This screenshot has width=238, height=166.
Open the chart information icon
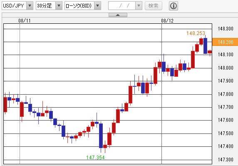coord(174,6)
